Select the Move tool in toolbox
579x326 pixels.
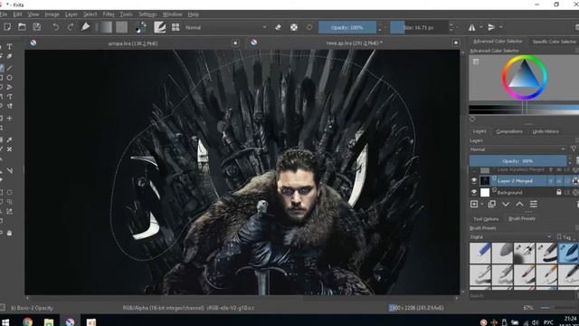10,119
